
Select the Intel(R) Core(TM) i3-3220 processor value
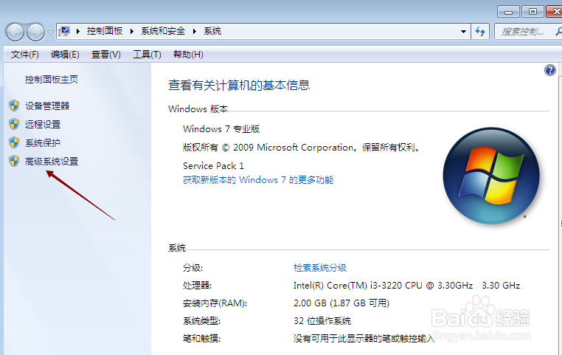click(406, 286)
